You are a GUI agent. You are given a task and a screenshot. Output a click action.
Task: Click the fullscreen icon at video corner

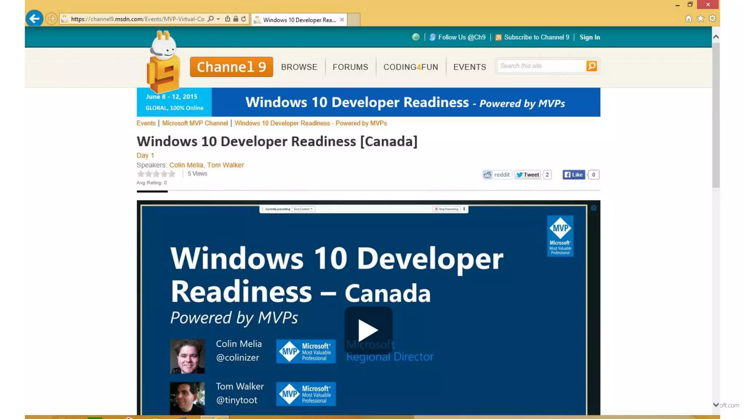tap(594, 208)
